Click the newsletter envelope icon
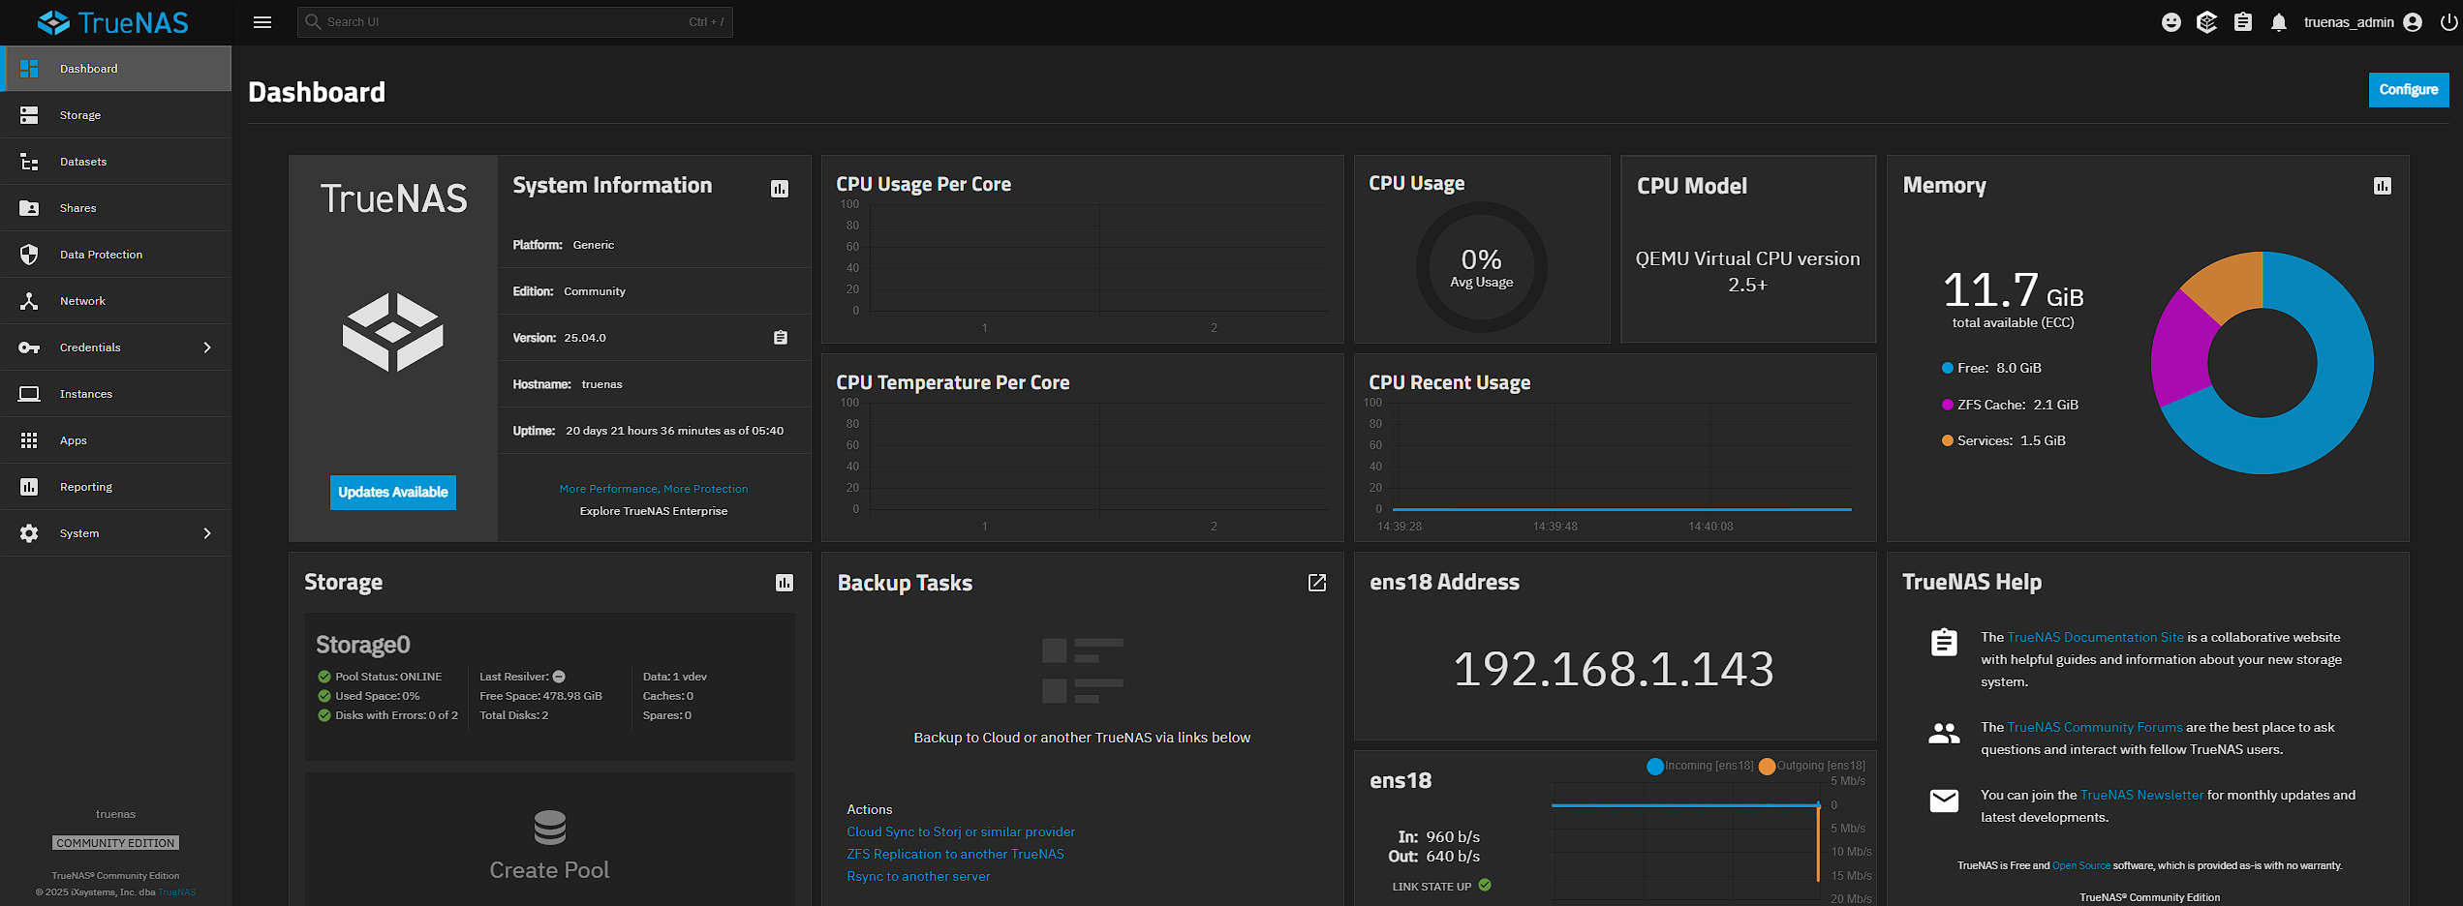2463x906 pixels. (1944, 800)
